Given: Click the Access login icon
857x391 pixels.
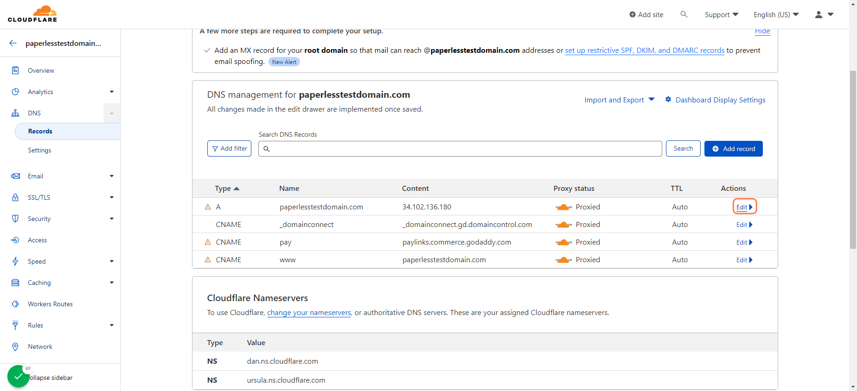Looking at the screenshot, I should (15, 240).
